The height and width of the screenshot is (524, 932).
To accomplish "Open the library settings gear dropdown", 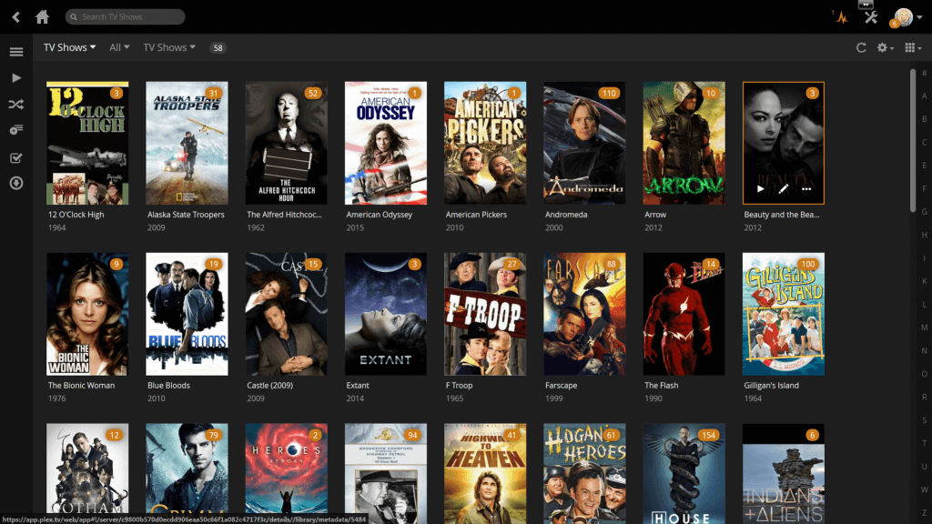I will (x=885, y=47).
